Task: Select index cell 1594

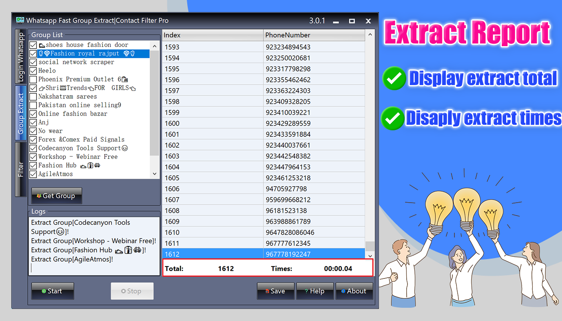Action: pos(213,58)
